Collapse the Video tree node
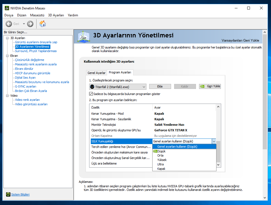 tap(7, 96)
